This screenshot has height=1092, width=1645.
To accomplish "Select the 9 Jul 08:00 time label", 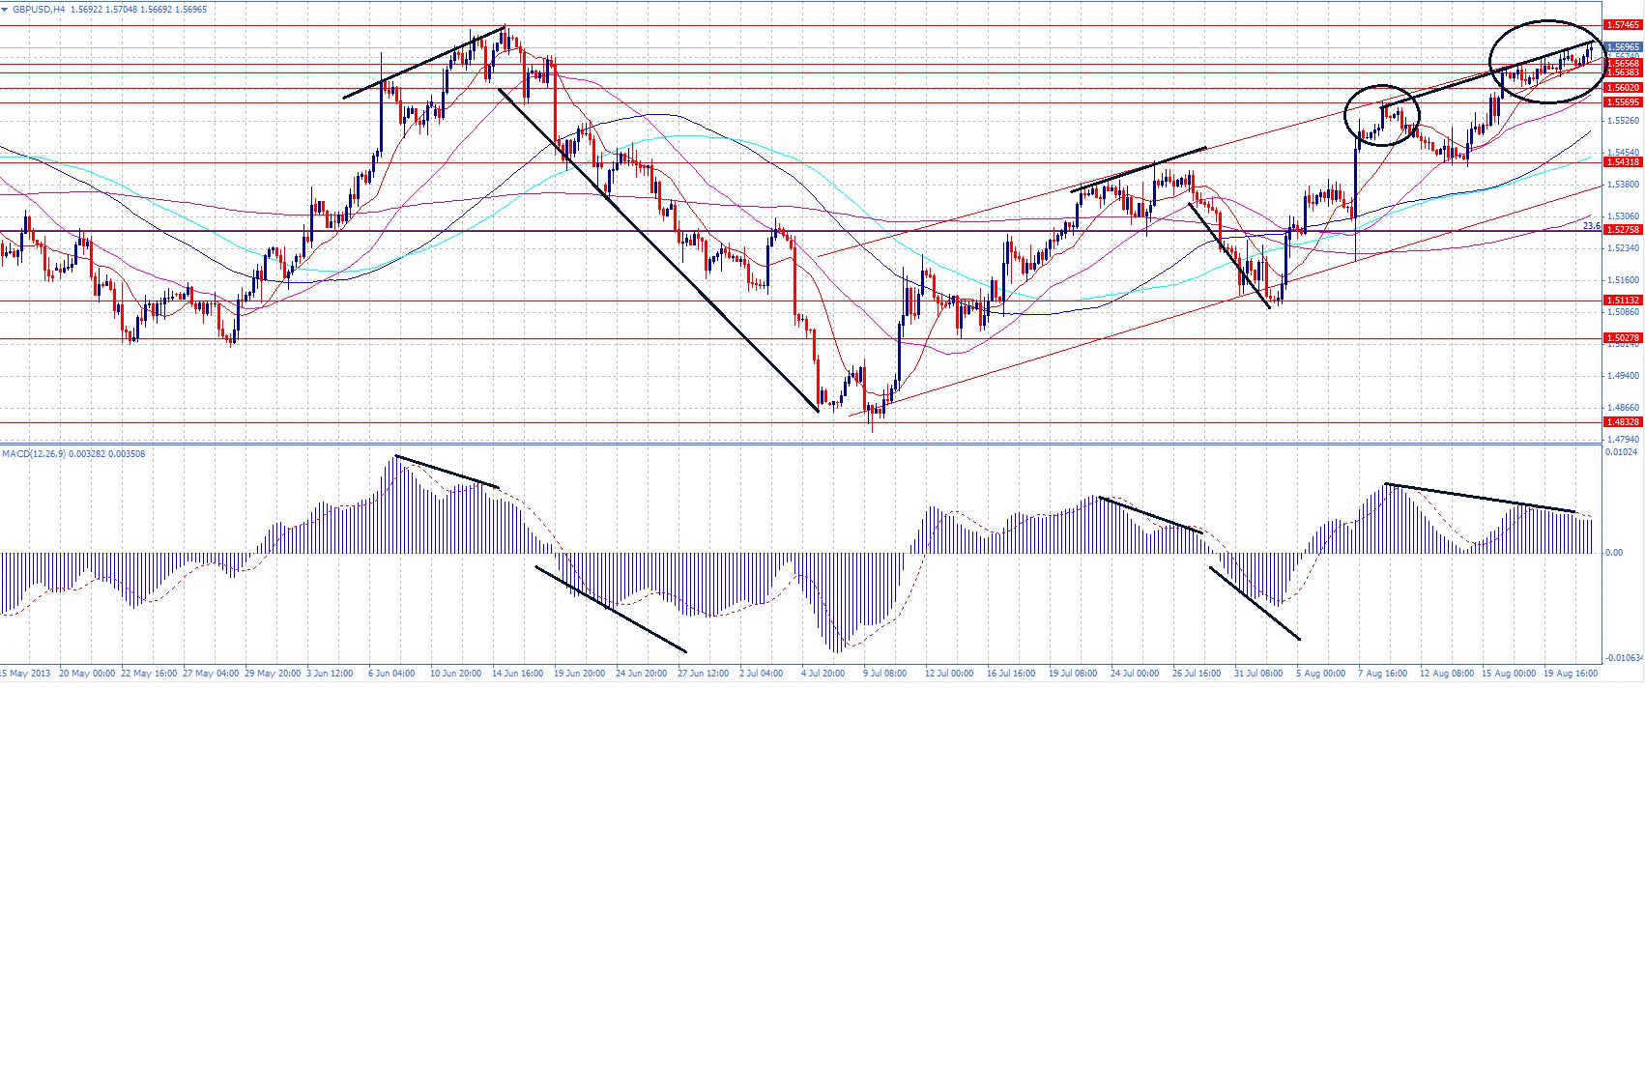I will pos(885,674).
